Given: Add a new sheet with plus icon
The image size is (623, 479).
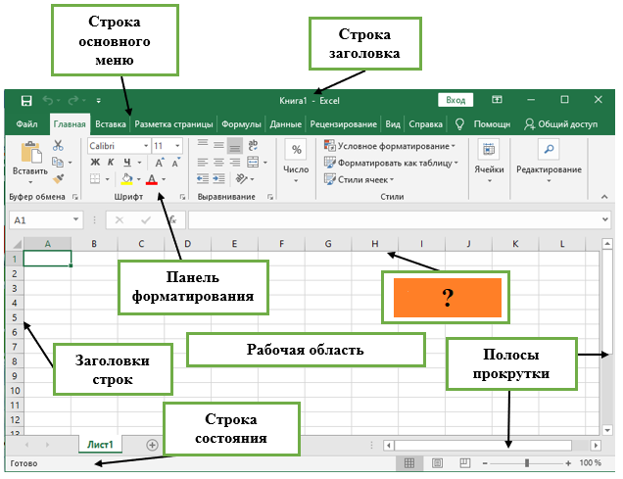Looking at the screenshot, I should [152, 446].
